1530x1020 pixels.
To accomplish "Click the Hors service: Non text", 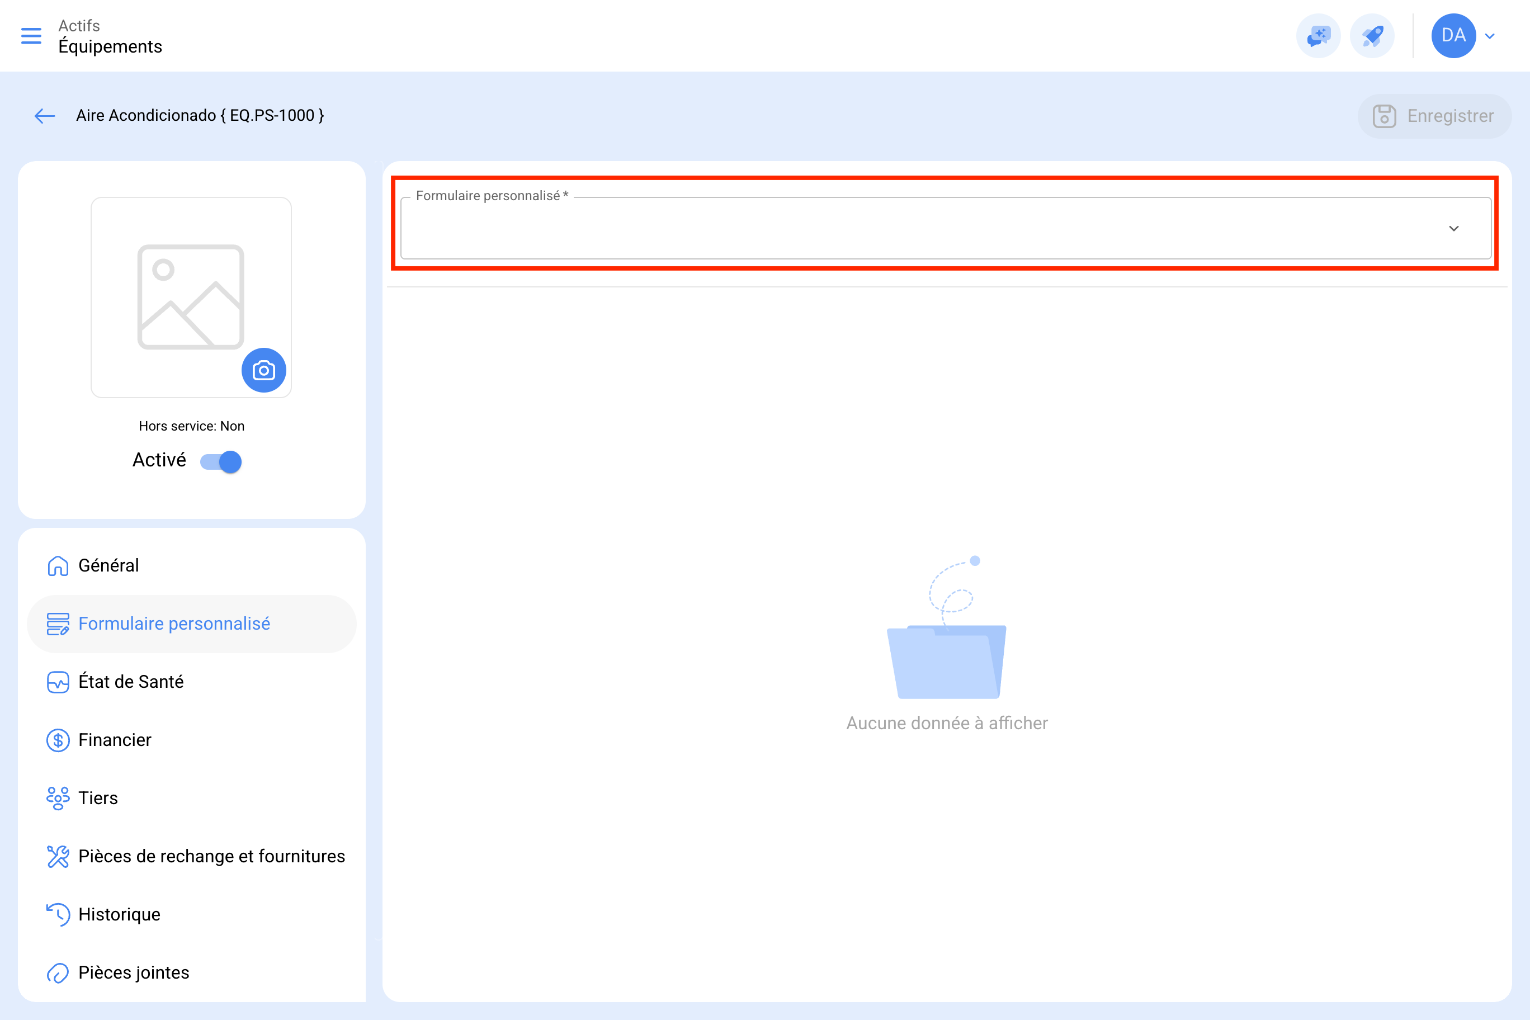I will (x=191, y=426).
